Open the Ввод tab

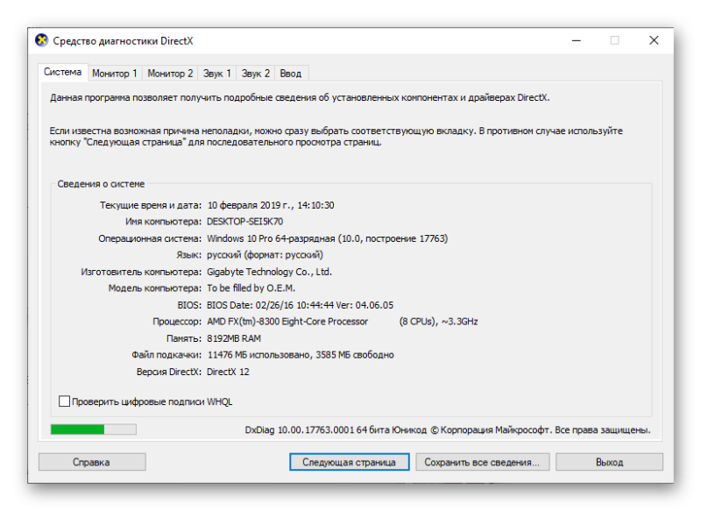pos(291,74)
